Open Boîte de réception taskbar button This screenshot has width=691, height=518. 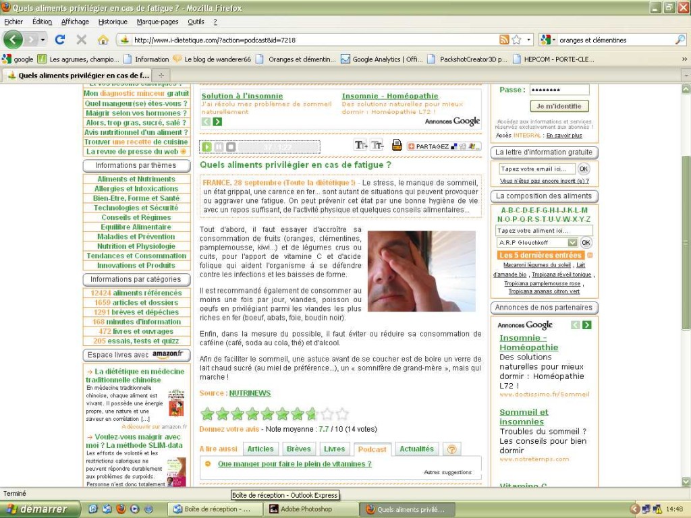tap(215, 509)
